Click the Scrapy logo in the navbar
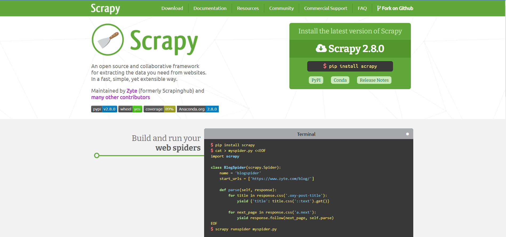Image resolution: width=506 pixels, height=237 pixels. point(105,9)
